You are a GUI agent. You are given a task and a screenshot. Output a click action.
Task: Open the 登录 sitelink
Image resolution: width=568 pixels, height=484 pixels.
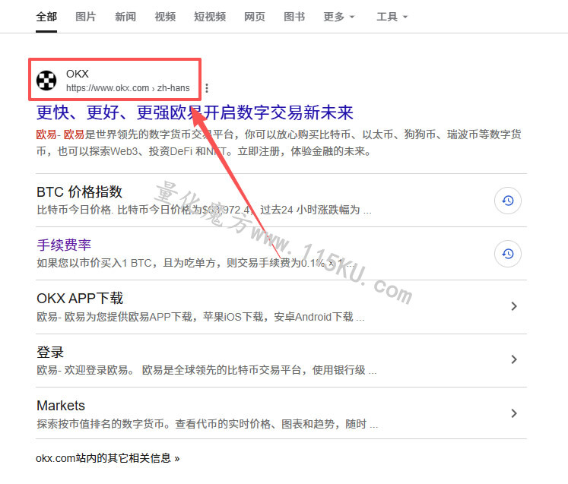tap(50, 352)
